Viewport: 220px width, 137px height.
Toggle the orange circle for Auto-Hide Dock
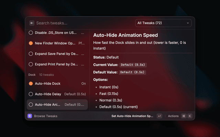click(x=31, y=84)
